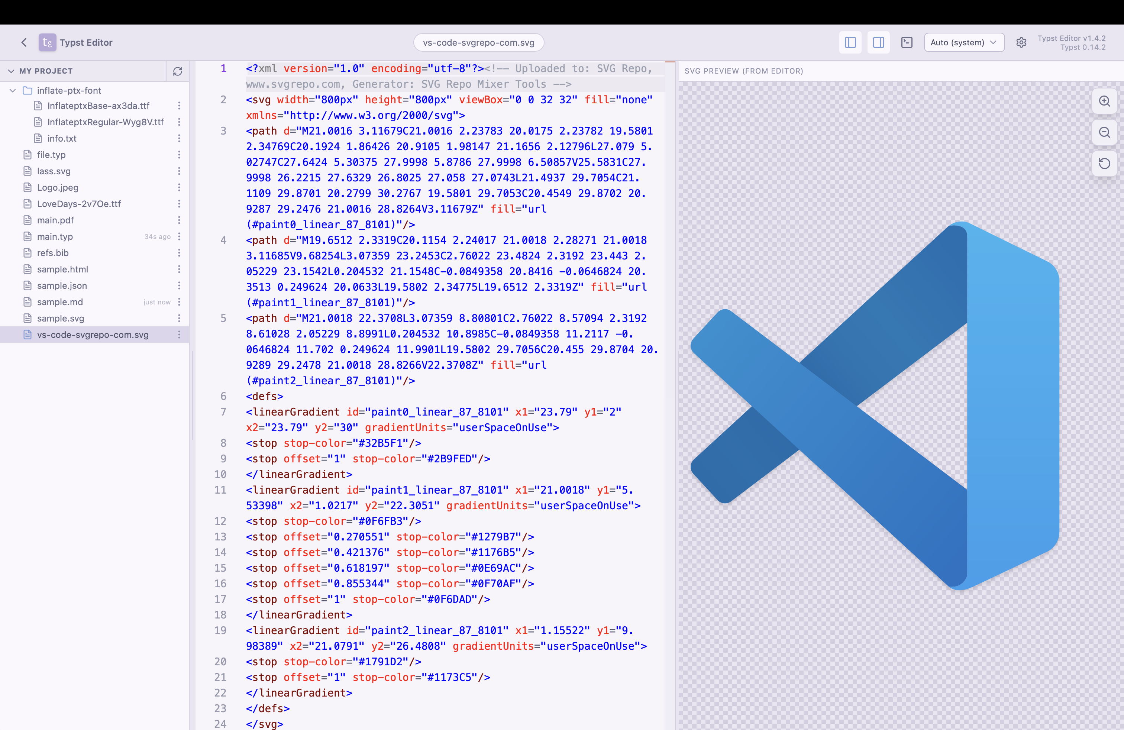The height and width of the screenshot is (730, 1124).
Task: Open the kebab menu for main.typ
Action: tap(179, 236)
